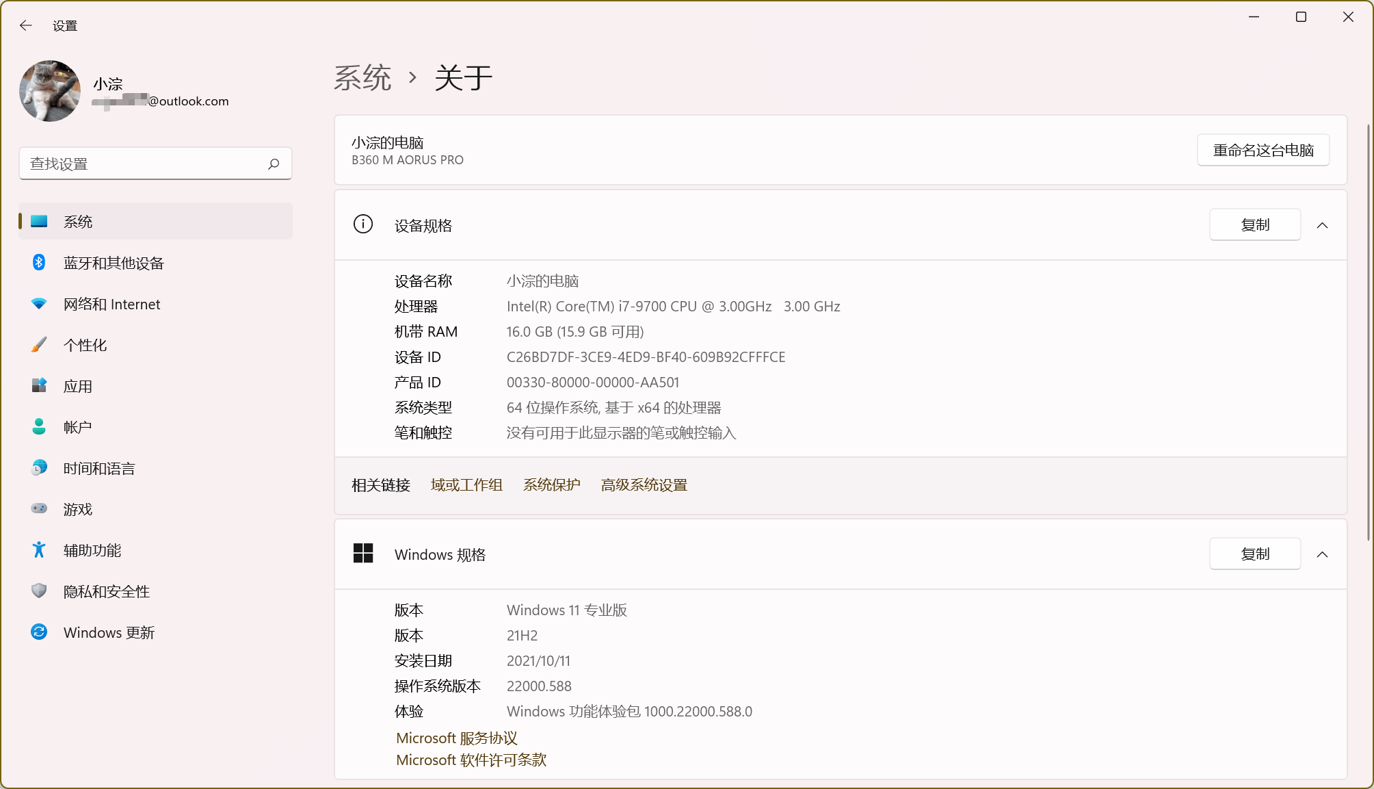Collapse the Windows 规格 section

click(x=1323, y=554)
